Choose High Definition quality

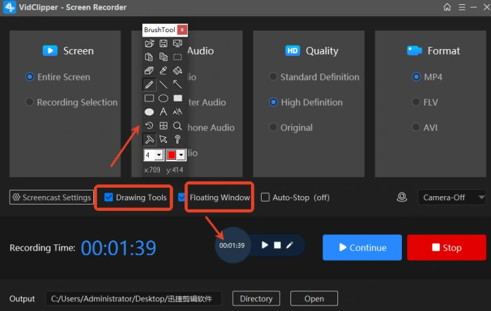[274, 102]
